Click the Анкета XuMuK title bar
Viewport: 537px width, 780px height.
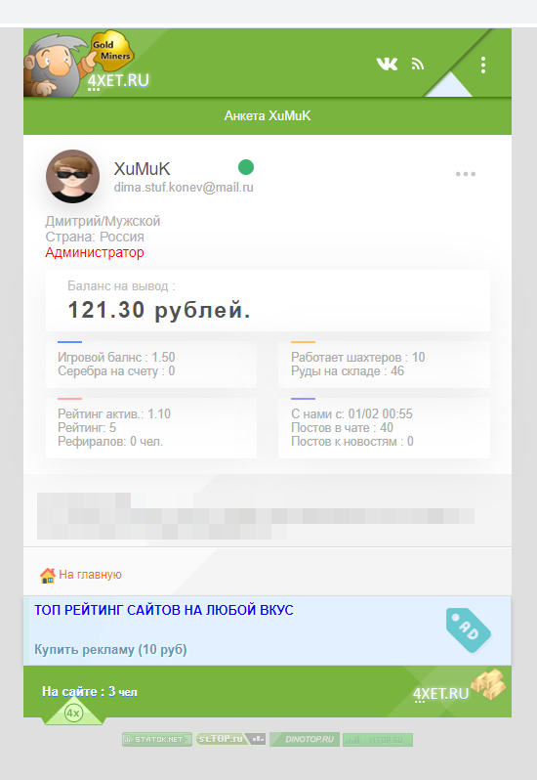268,116
